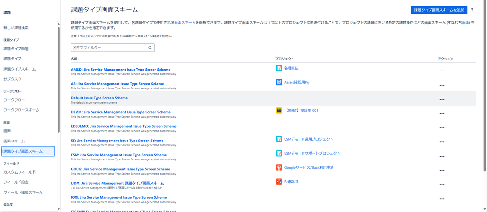Screen dimensions: 487x212
Task: Open ワークフロースキーム in the sidebar
Action: 21,110
